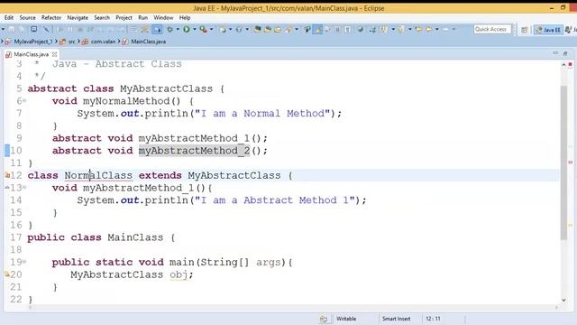Click the override marker on line 13
Image resolution: width=577 pixels, height=325 pixels.
pos(7,188)
